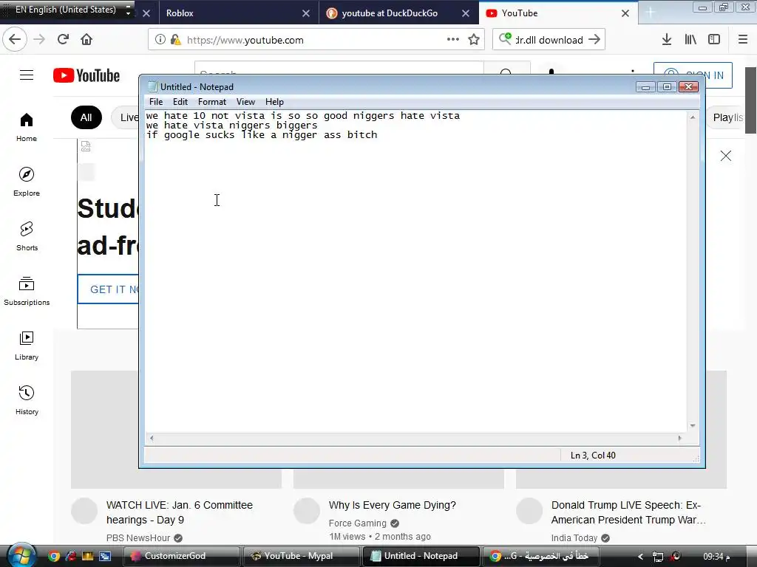Screen dimensions: 757x567
Task: Open Shorts in the YouTube sidebar
Action: pyautogui.click(x=27, y=236)
